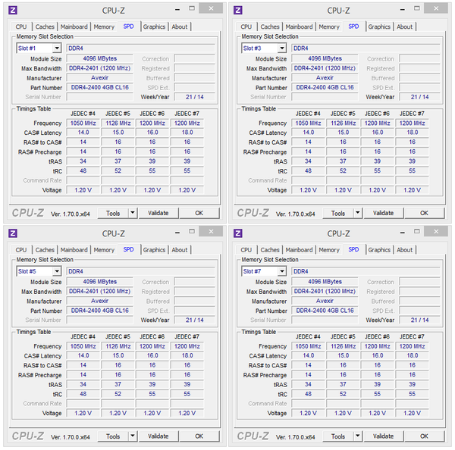Screen dimensions: 455x450
Task: Expand Tools arrow in Slot #1 window
Action: tap(133, 213)
